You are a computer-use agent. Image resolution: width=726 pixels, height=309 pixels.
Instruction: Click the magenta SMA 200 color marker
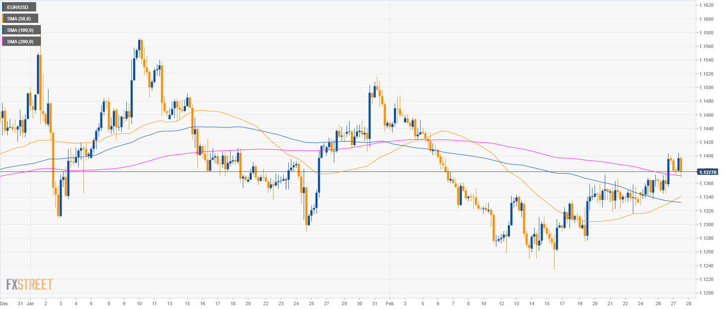click(x=3, y=42)
